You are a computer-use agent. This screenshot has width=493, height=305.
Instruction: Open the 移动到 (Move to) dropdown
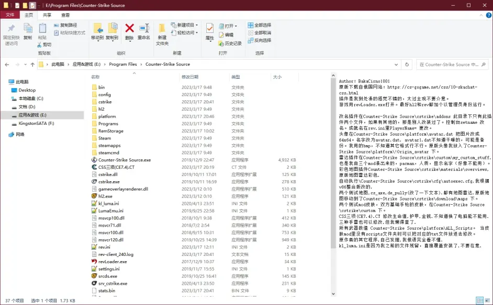click(97, 31)
